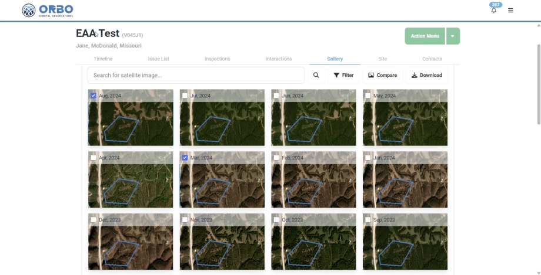Click the page vertical scrollbar

pyautogui.click(x=539, y=84)
